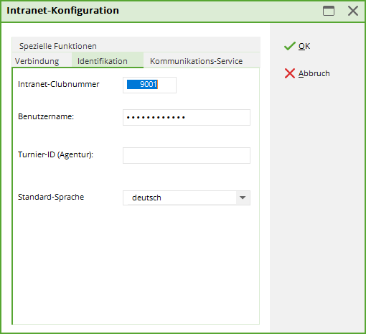Open the combo box showing deutsch
366x334 pixels.
tap(187, 198)
